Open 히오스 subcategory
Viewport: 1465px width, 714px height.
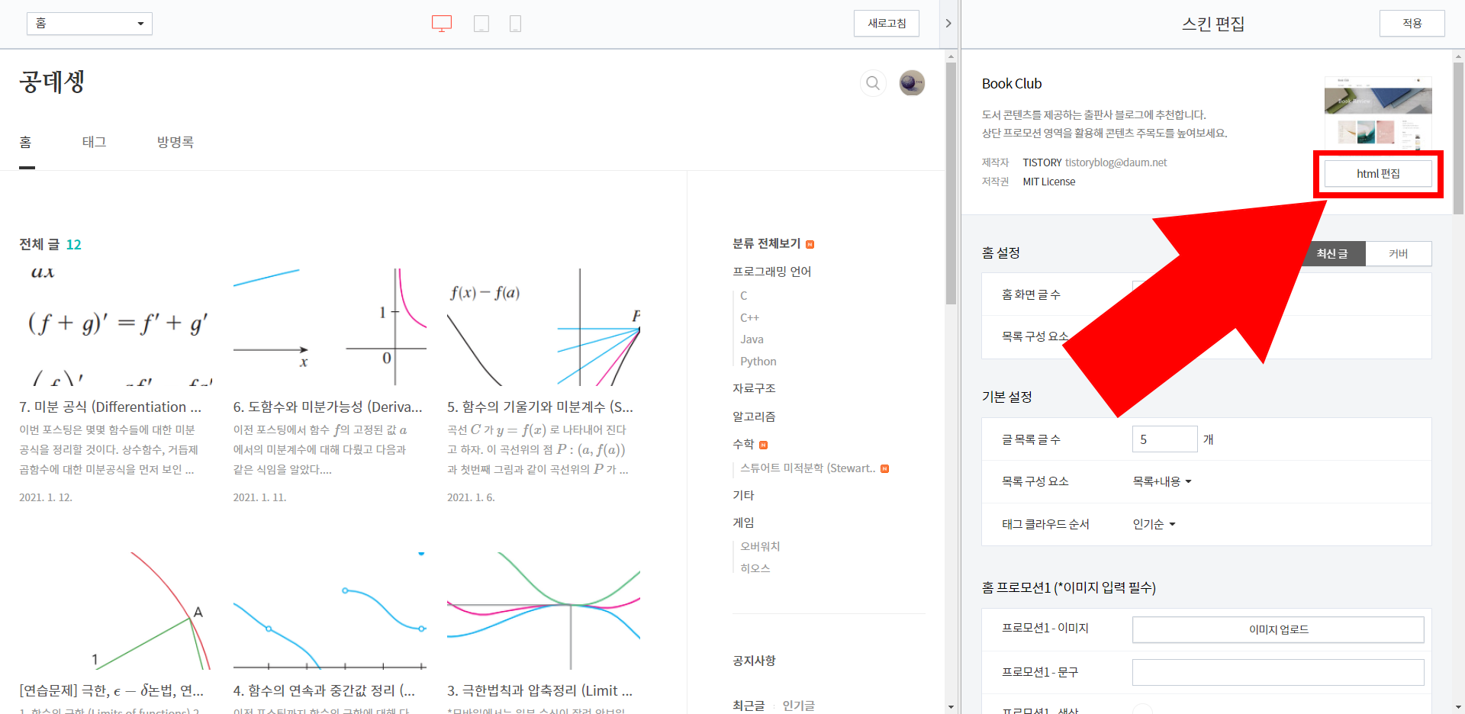755,568
